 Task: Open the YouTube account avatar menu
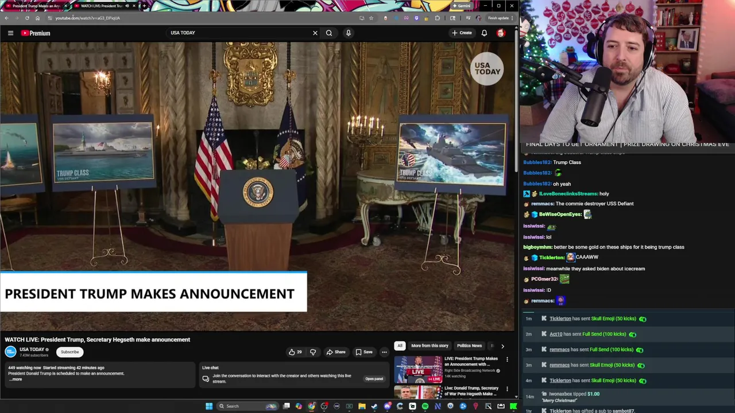(x=501, y=33)
